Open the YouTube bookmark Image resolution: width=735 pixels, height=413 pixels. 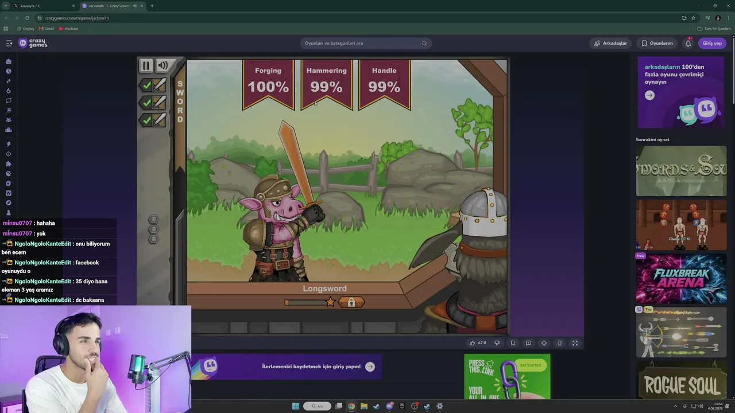click(68, 29)
